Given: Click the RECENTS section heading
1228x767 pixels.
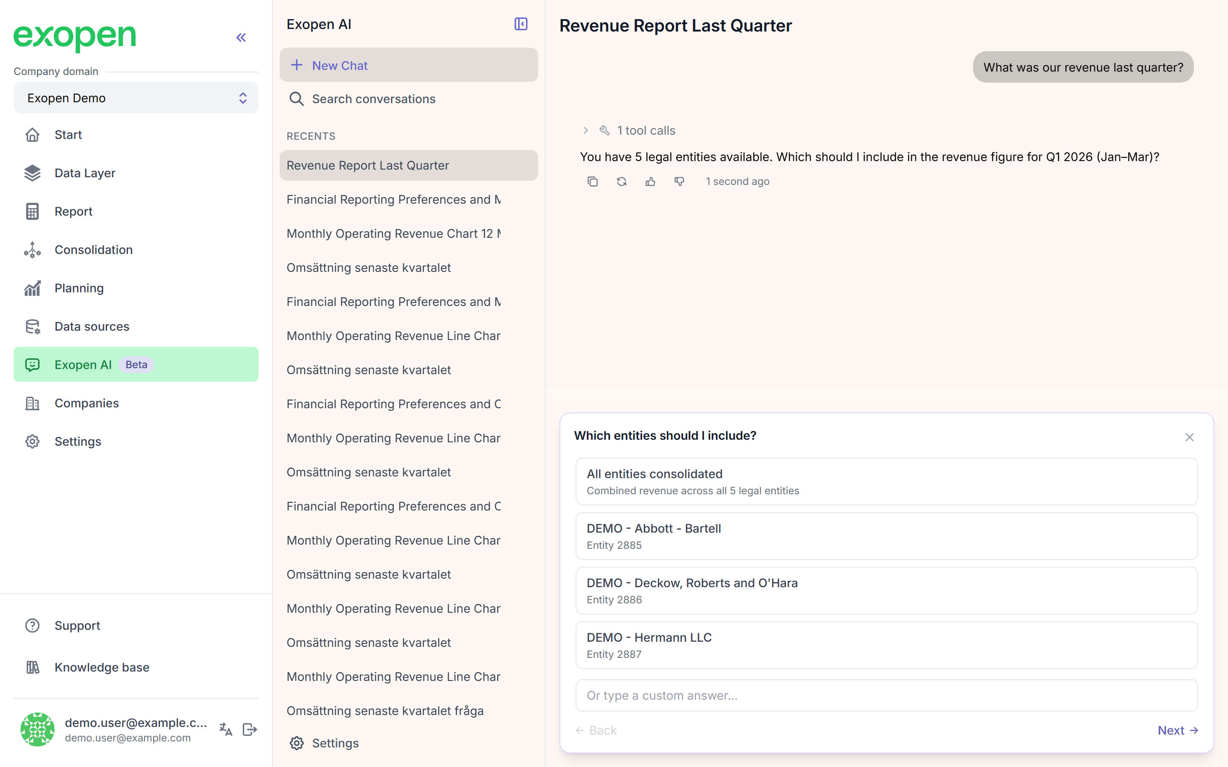Looking at the screenshot, I should [311, 136].
